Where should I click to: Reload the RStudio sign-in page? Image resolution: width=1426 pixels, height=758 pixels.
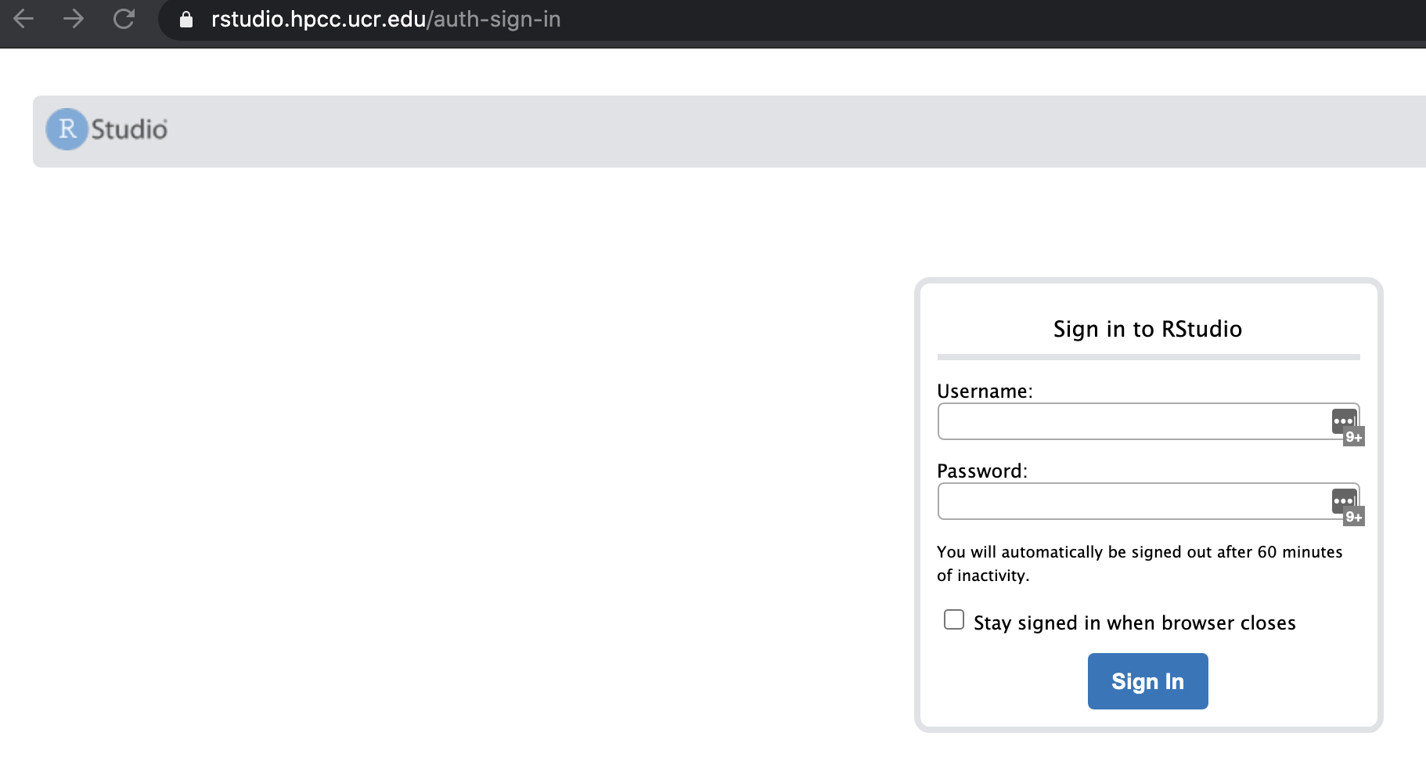coord(124,19)
